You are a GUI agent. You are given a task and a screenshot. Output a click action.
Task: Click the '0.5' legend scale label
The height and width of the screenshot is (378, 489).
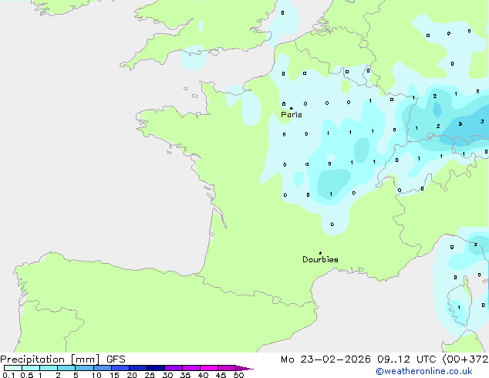coord(27,375)
